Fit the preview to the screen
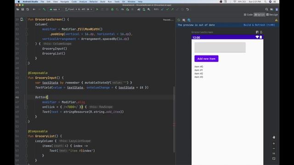 (x=274, y=159)
